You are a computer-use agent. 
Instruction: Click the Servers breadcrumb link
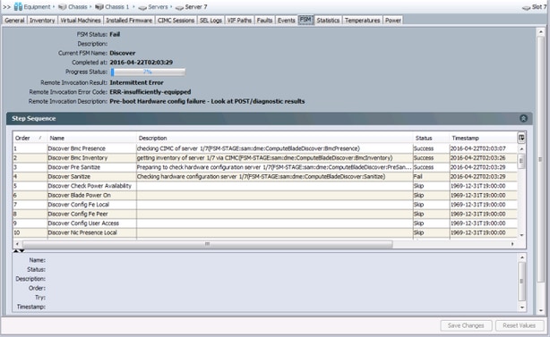158,7
